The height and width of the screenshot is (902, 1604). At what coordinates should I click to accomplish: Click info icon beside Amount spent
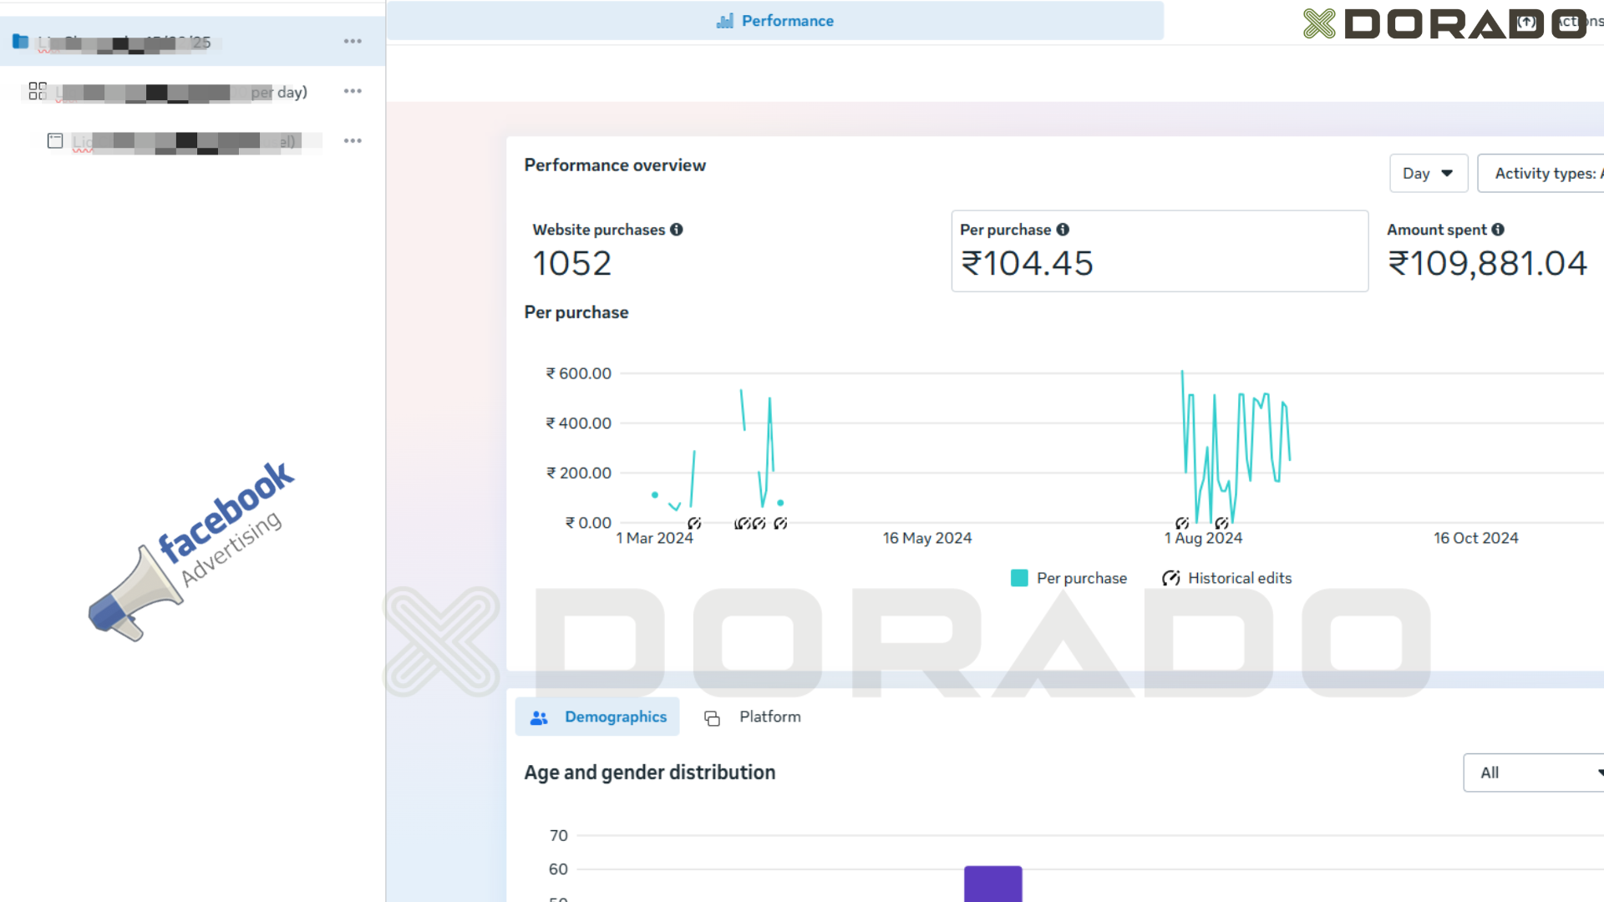click(x=1498, y=230)
